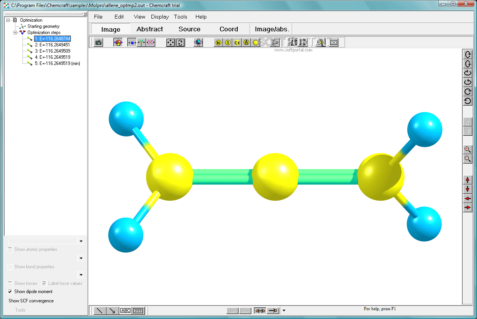Viewport: 477px width, 319px height.
Task: Open the Edit menu
Action: click(x=119, y=17)
